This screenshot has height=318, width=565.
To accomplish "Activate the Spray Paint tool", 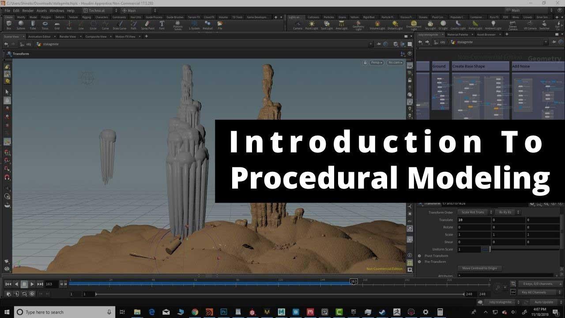I will click(148, 25).
